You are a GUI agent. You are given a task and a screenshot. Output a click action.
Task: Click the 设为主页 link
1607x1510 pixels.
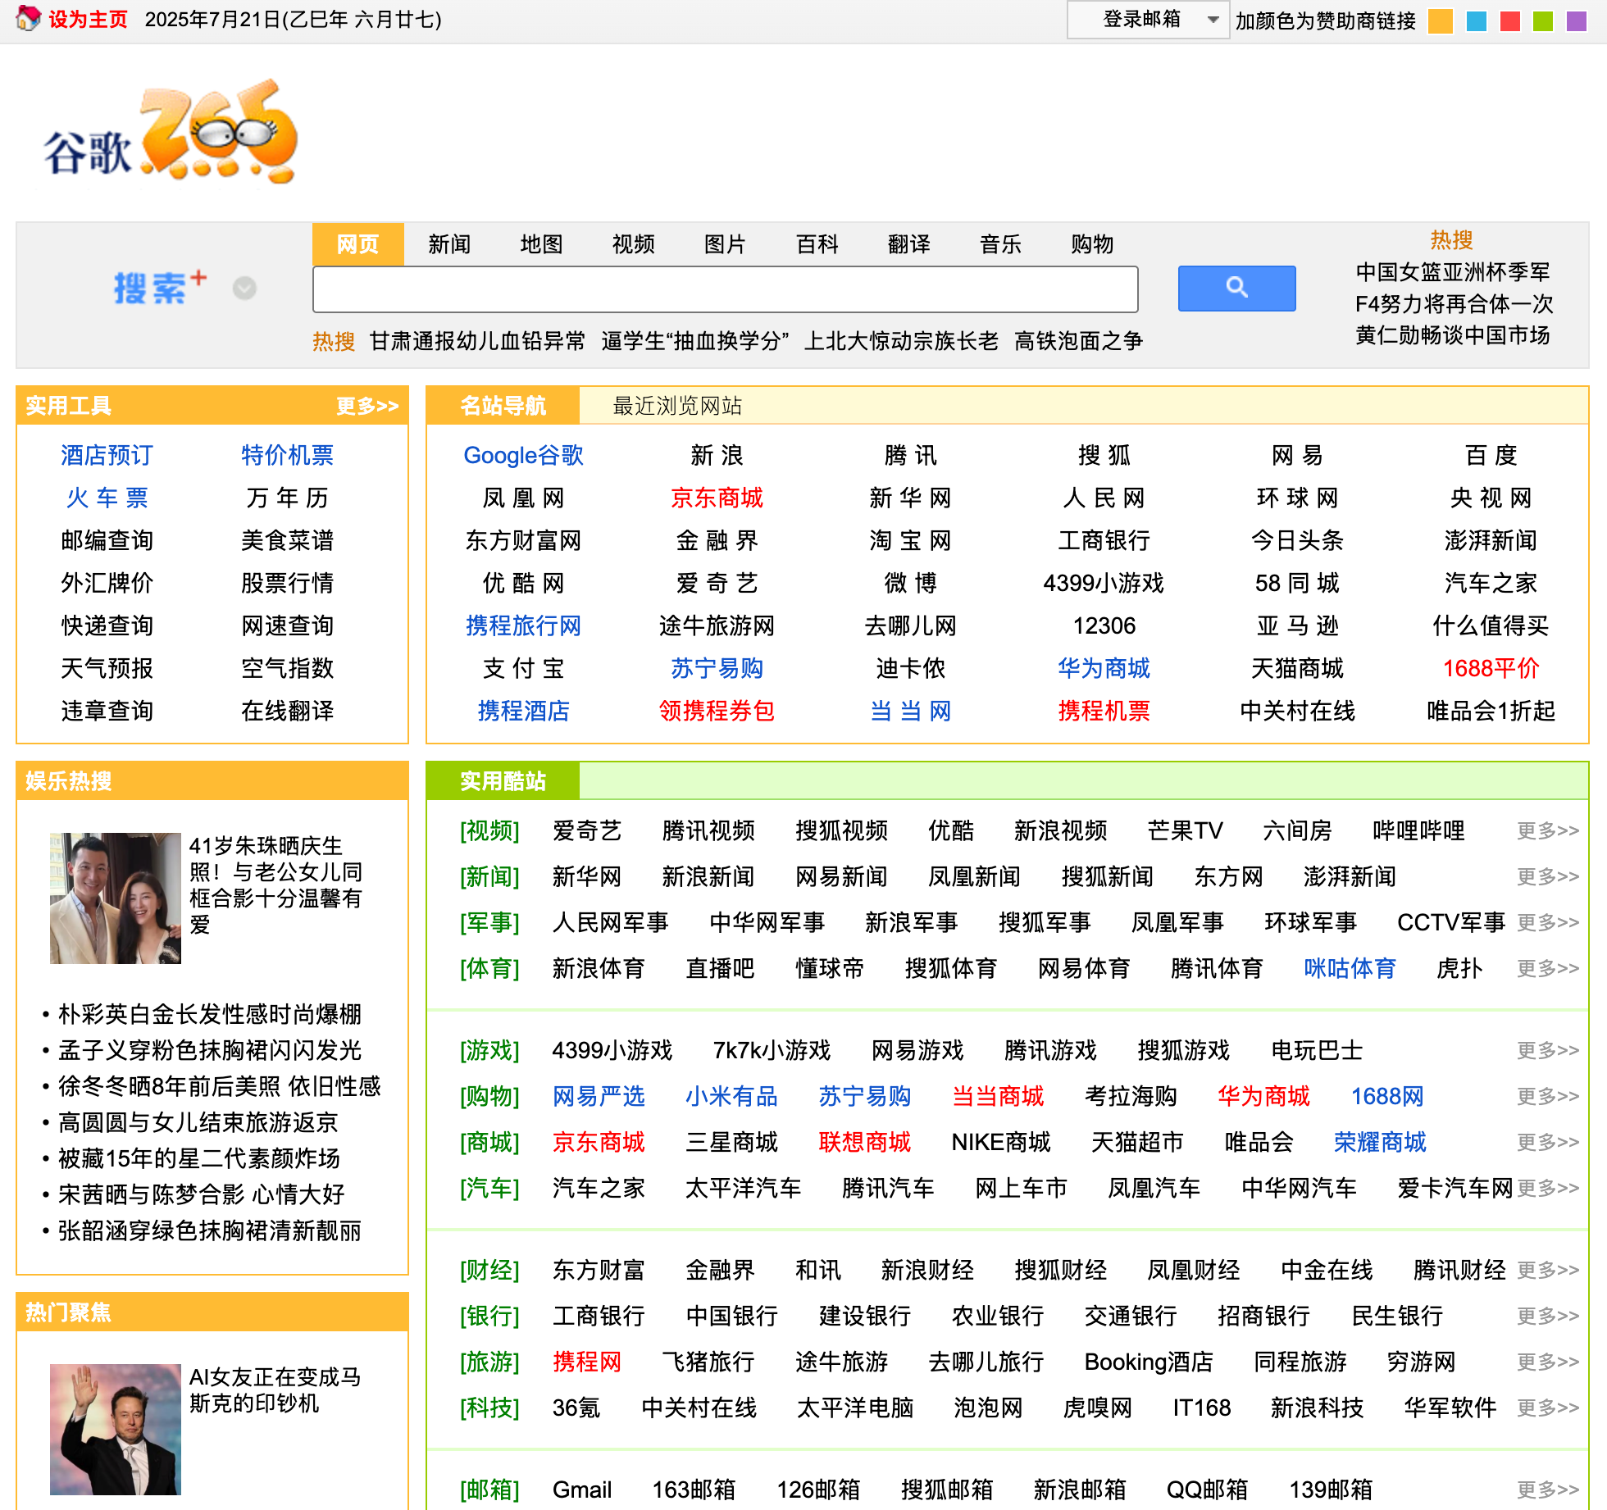[x=88, y=19]
